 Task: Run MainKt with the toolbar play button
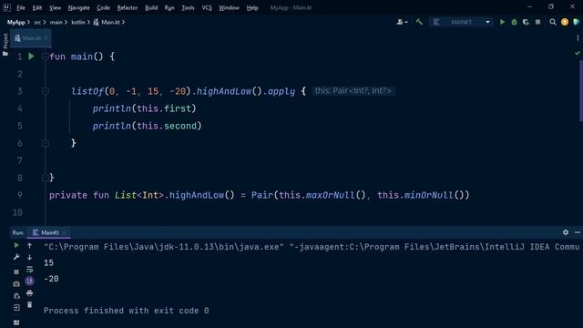pos(502,22)
